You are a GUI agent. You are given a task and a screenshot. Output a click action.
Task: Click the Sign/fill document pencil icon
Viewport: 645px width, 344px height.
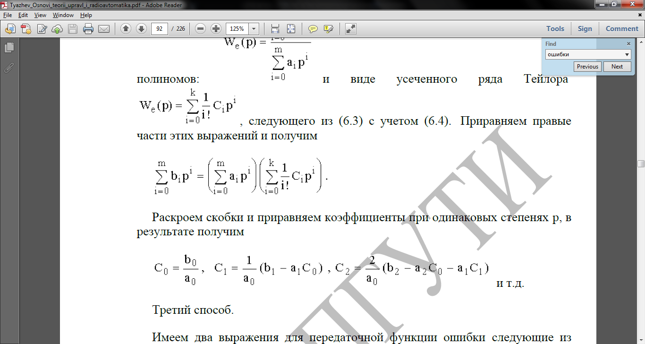point(42,29)
